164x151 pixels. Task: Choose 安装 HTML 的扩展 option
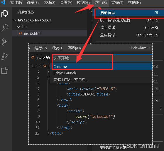tap(101, 80)
